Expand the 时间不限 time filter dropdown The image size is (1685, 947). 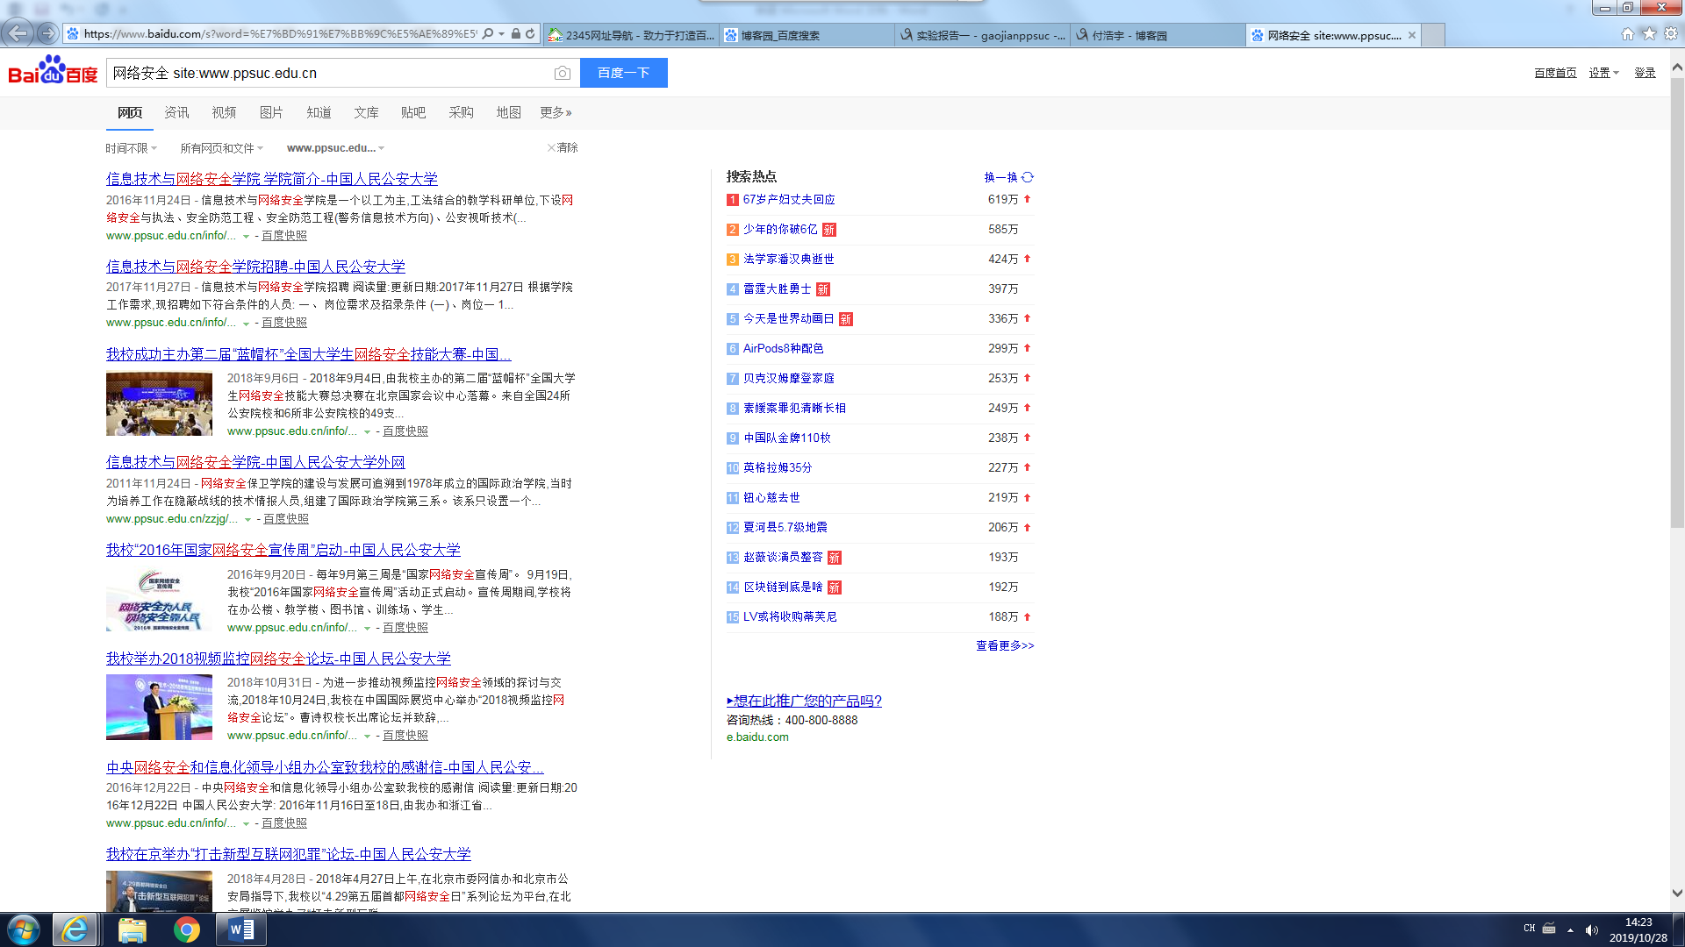[131, 148]
